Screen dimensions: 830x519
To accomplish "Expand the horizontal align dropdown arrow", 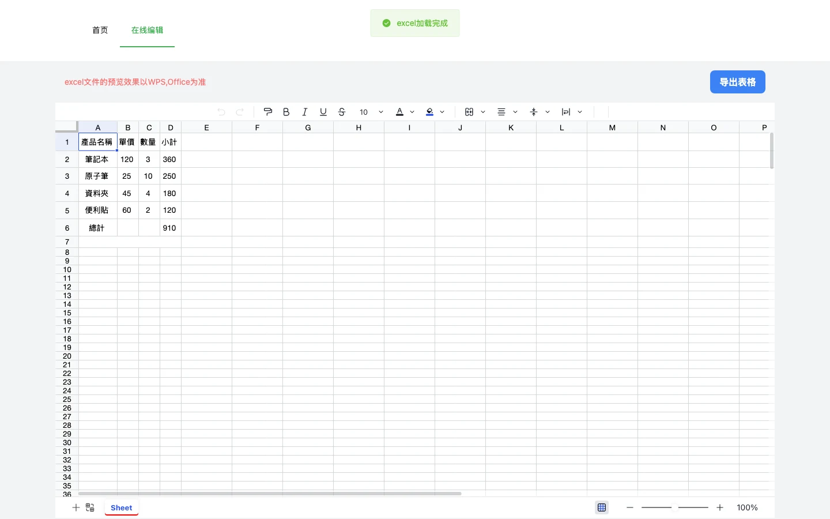I will pyautogui.click(x=515, y=112).
